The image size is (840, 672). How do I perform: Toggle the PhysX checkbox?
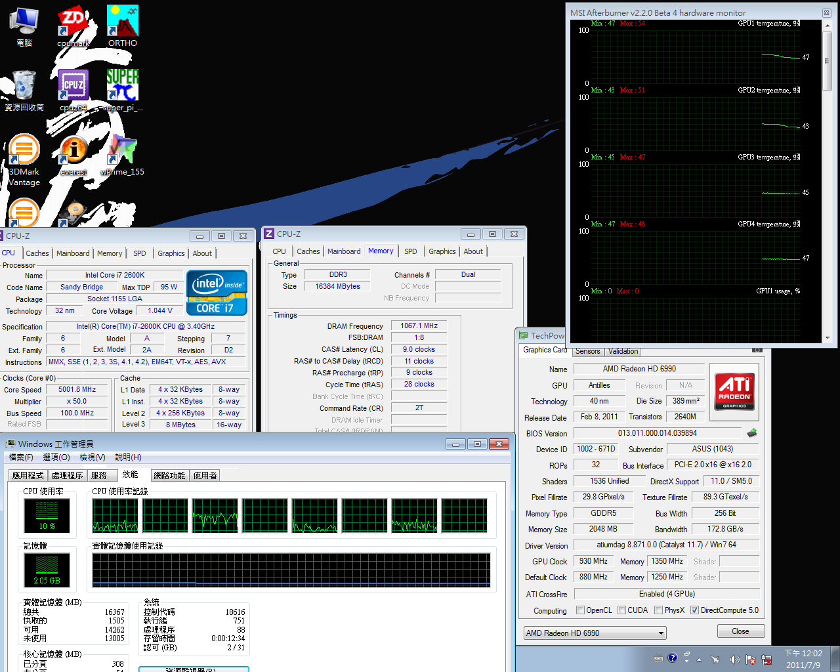pos(659,610)
